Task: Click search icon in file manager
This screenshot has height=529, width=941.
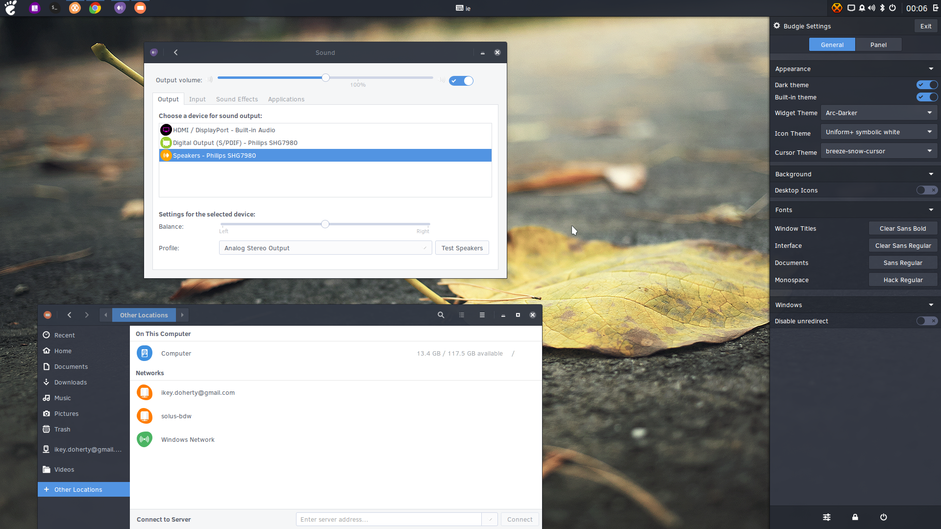Action: [x=441, y=315]
